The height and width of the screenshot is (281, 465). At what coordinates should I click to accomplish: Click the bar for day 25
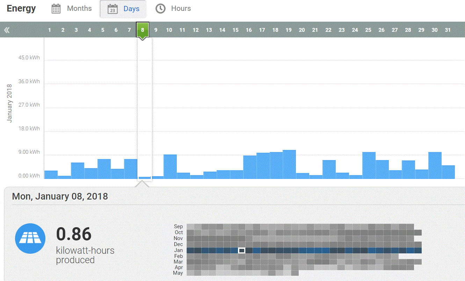click(369, 165)
